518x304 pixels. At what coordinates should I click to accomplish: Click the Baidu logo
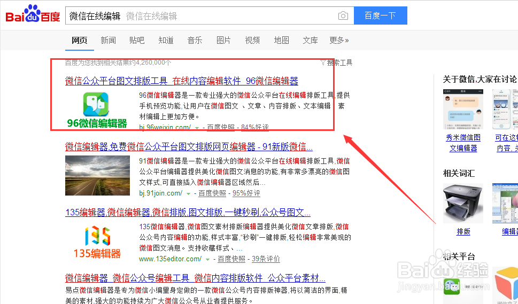(x=33, y=14)
